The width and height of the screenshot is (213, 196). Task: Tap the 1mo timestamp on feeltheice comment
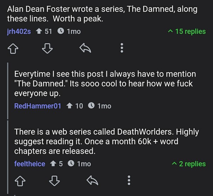click(x=84, y=164)
